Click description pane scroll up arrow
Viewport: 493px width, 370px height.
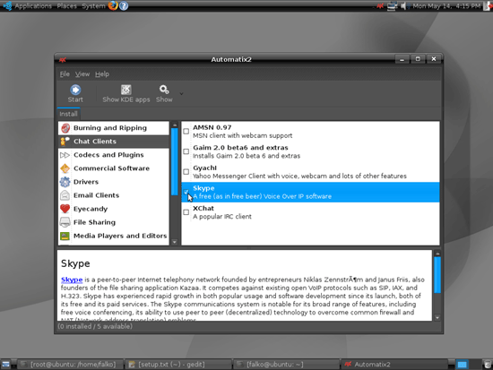click(x=437, y=254)
